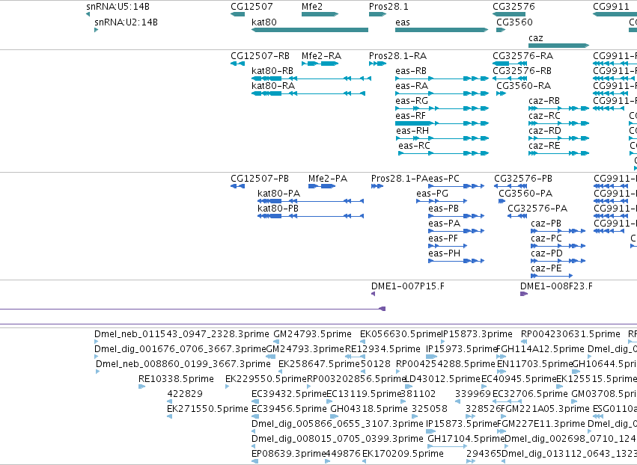Open the GH17104.5prime EST
637x465 pixels.
(x=448, y=447)
